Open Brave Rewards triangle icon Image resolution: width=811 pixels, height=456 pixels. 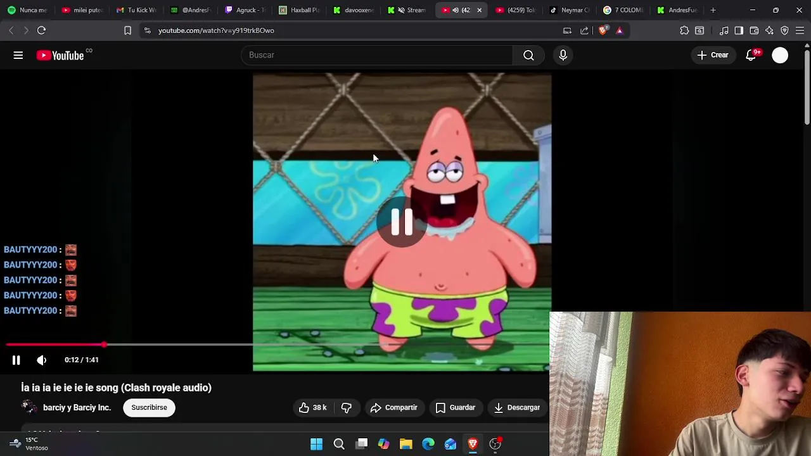619,30
